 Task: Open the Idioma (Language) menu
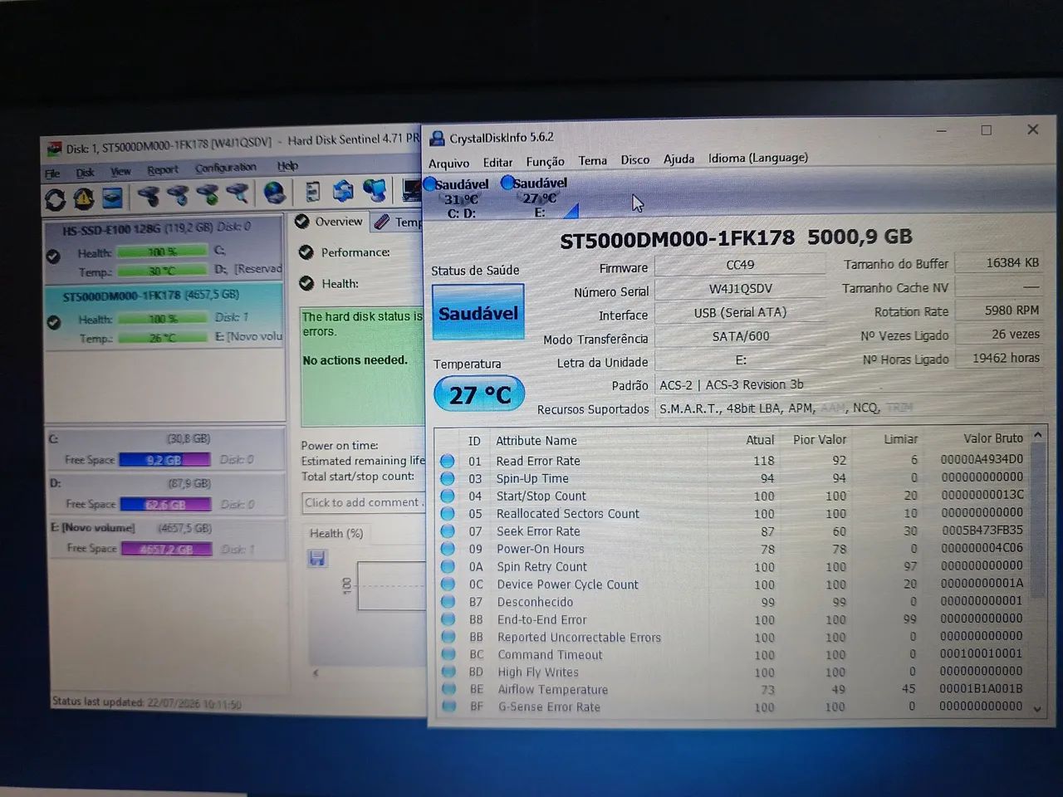point(757,158)
